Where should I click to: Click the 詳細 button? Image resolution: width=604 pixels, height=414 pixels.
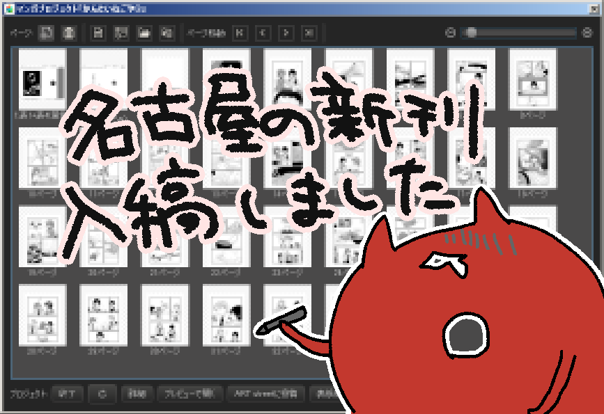tap(137, 394)
